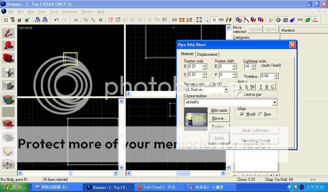Click the 'no draw' texture icon
The height and width of the screenshot is (192, 328).
click(x=315, y=20)
